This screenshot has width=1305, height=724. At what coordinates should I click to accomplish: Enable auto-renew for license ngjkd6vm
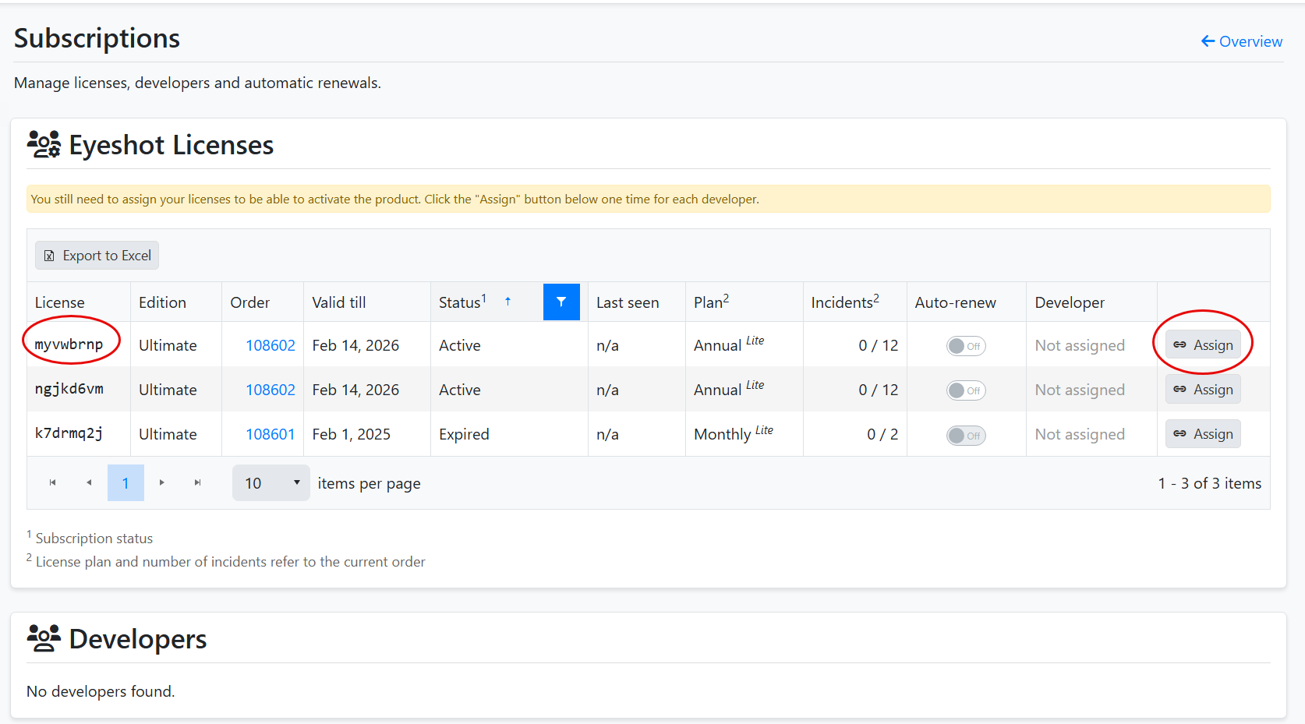[x=965, y=390]
